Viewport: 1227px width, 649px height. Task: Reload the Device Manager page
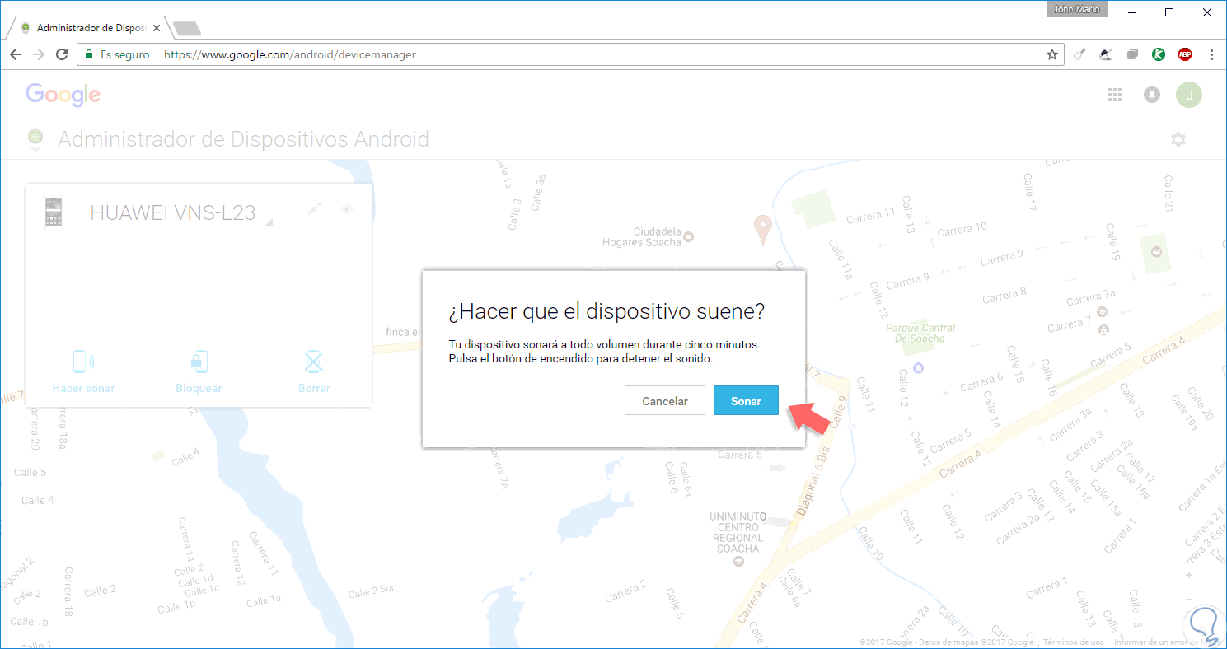click(62, 54)
